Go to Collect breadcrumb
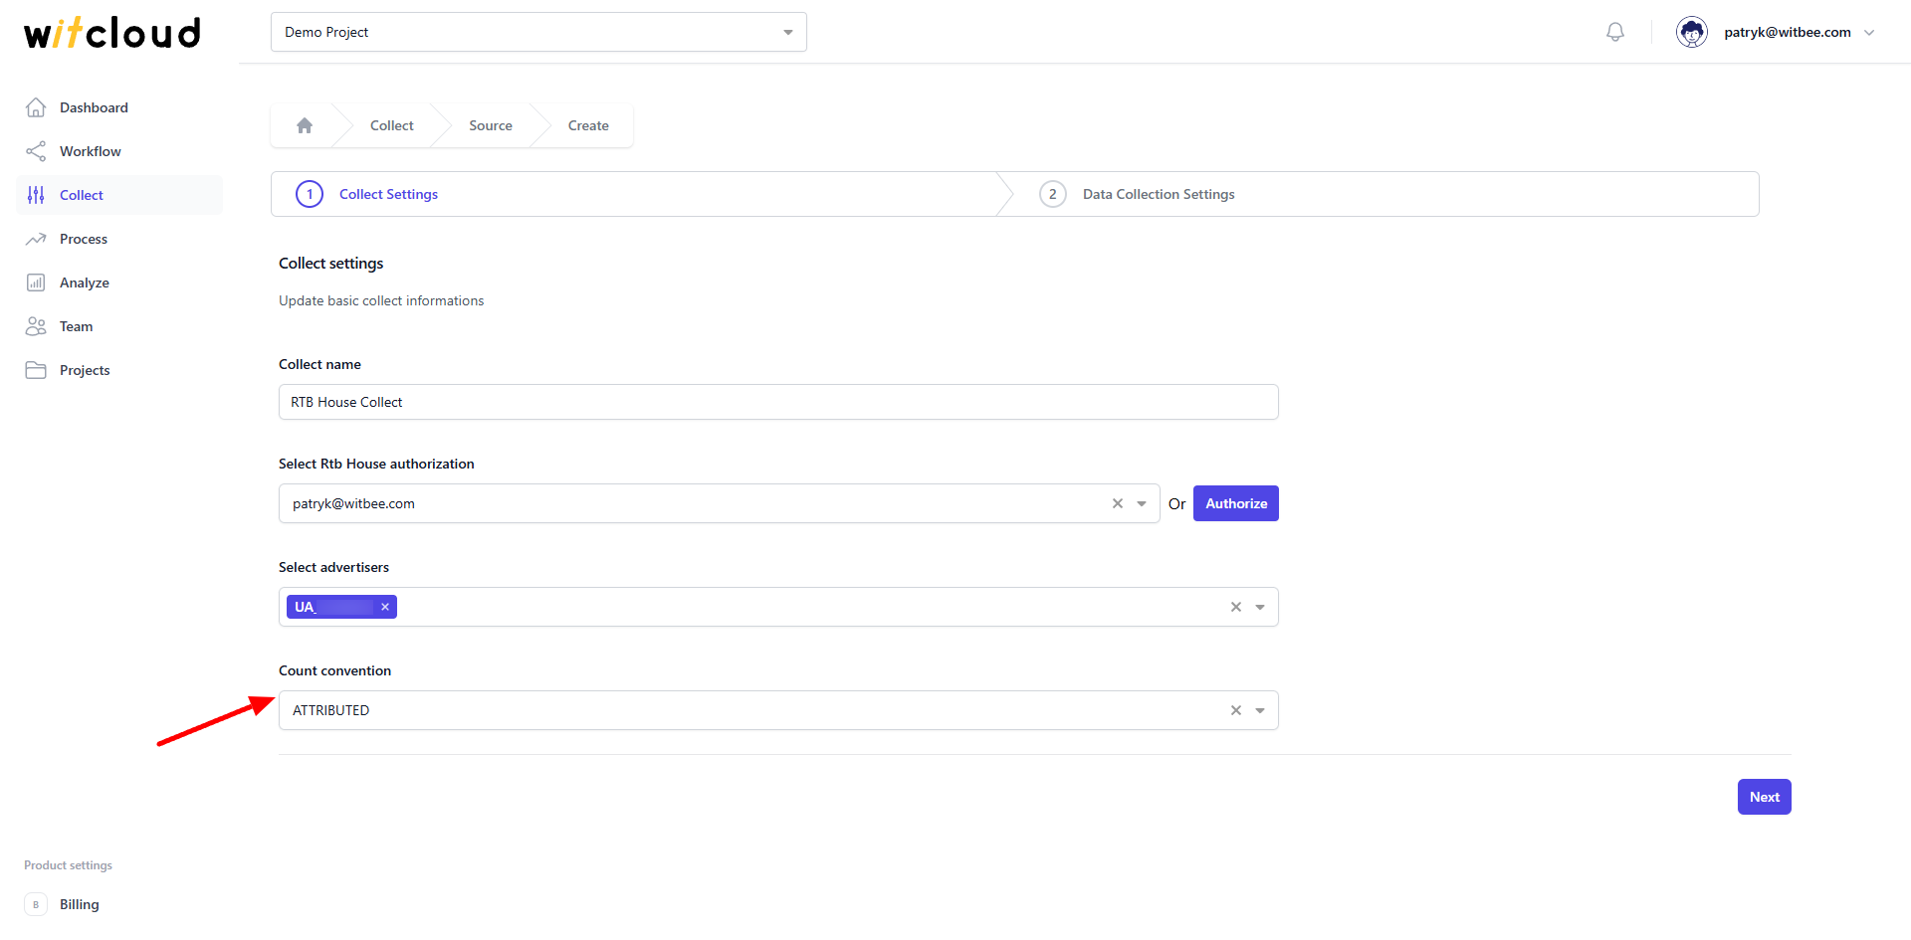This screenshot has height=940, width=1911. click(x=392, y=125)
